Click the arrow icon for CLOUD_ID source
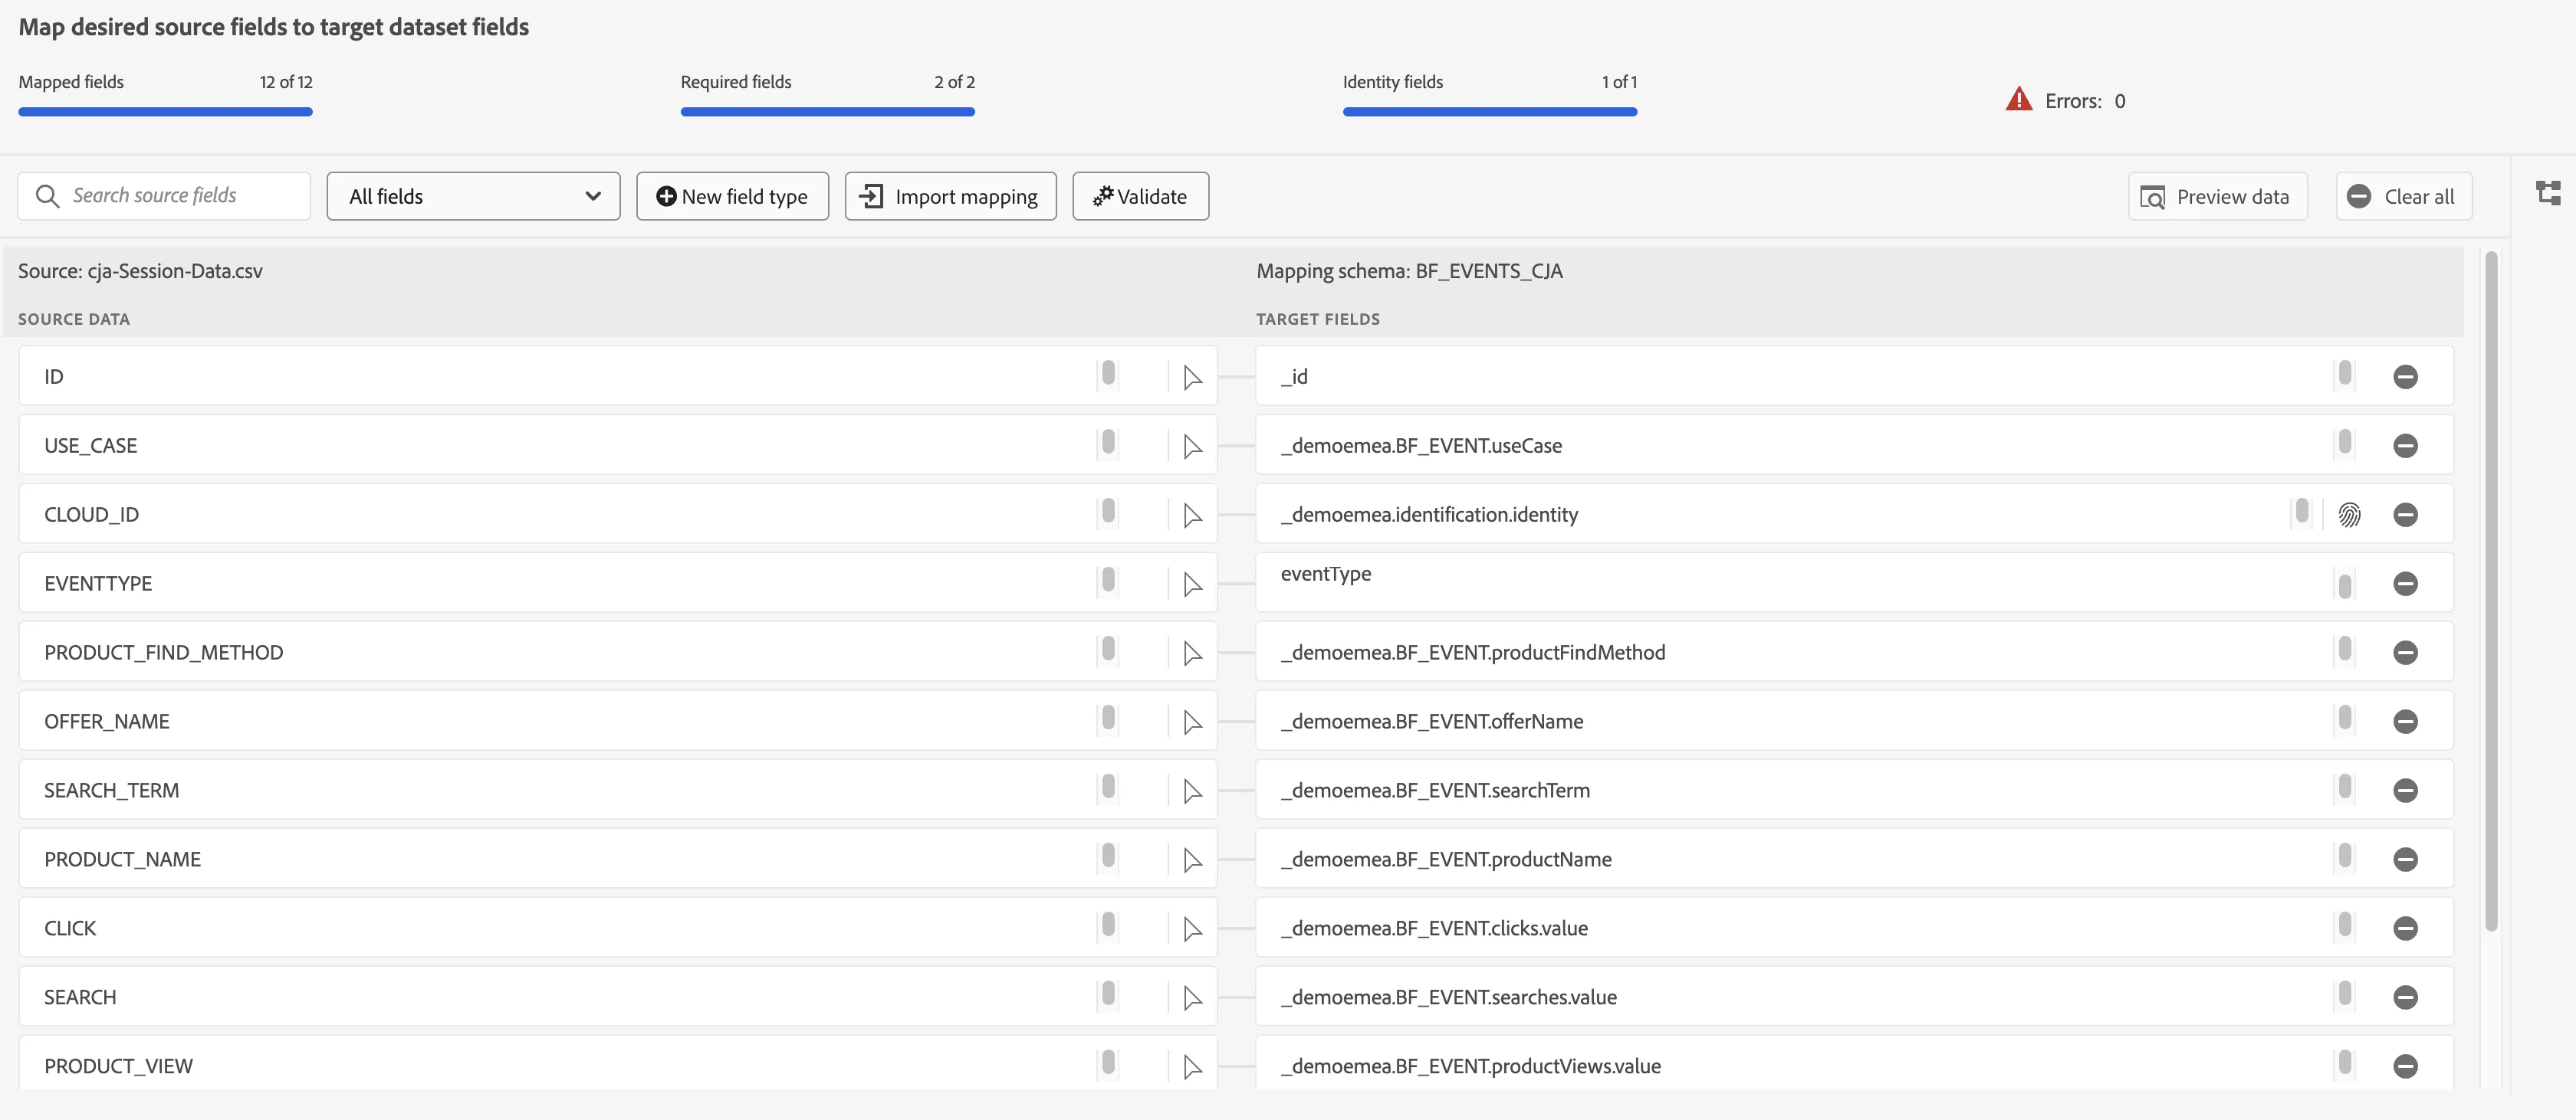2576x1120 pixels. pyautogui.click(x=1192, y=516)
